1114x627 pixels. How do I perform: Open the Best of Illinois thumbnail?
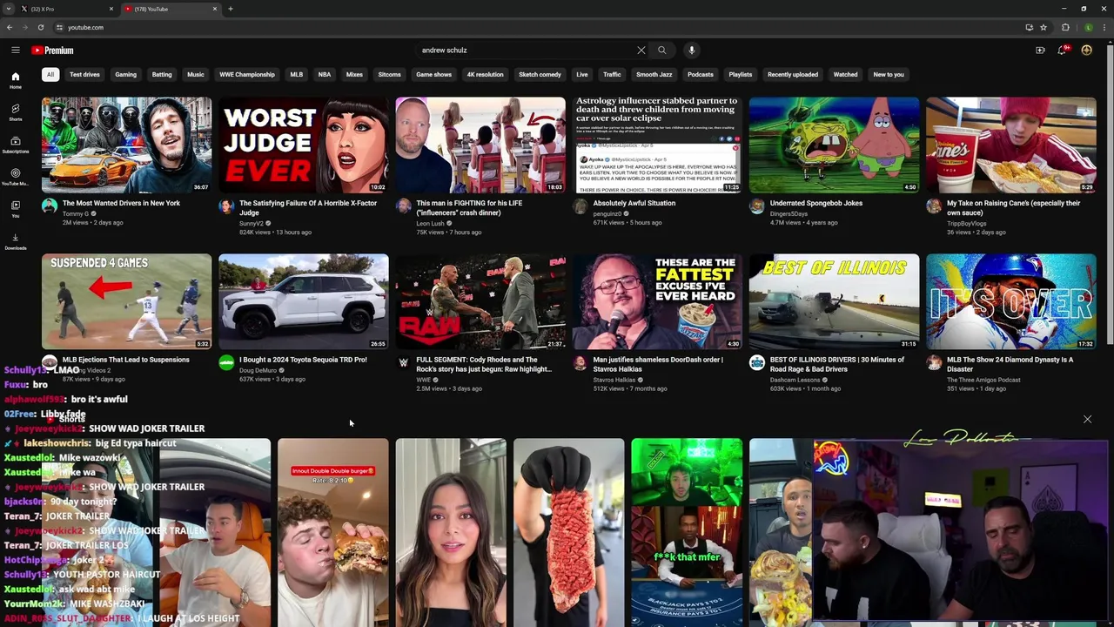point(834,301)
